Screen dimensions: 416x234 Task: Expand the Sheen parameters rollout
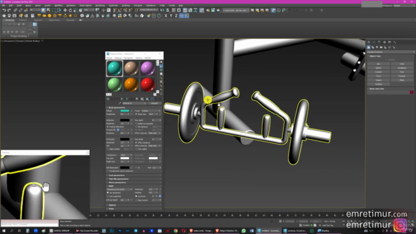pos(134,183)
